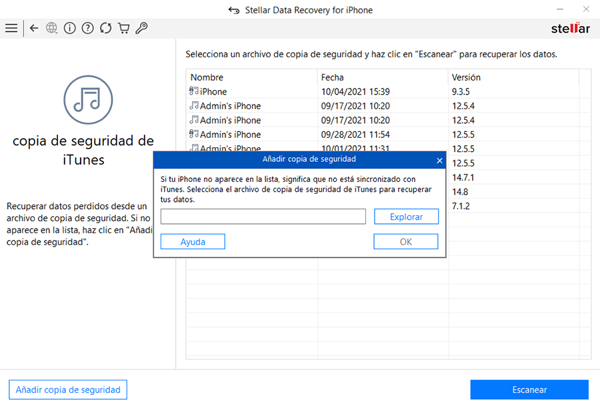This screenshot has width=600, height=409.
Task: Check for updates with the circular arrows icon
Action: tap(105, 28)
